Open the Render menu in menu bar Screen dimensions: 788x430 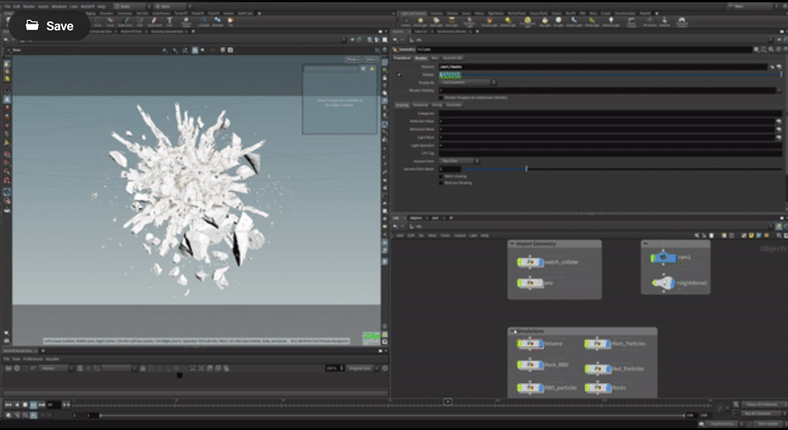pyautogui.click(x=28, y=6)
